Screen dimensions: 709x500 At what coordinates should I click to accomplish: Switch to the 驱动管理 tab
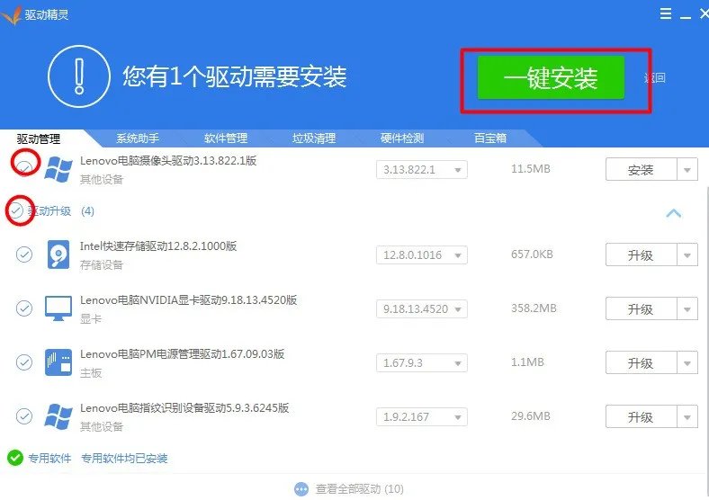(39, 138)
